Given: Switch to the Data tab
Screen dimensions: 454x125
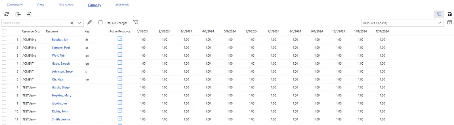Looking at the screenshot, I should coord(41,5).
